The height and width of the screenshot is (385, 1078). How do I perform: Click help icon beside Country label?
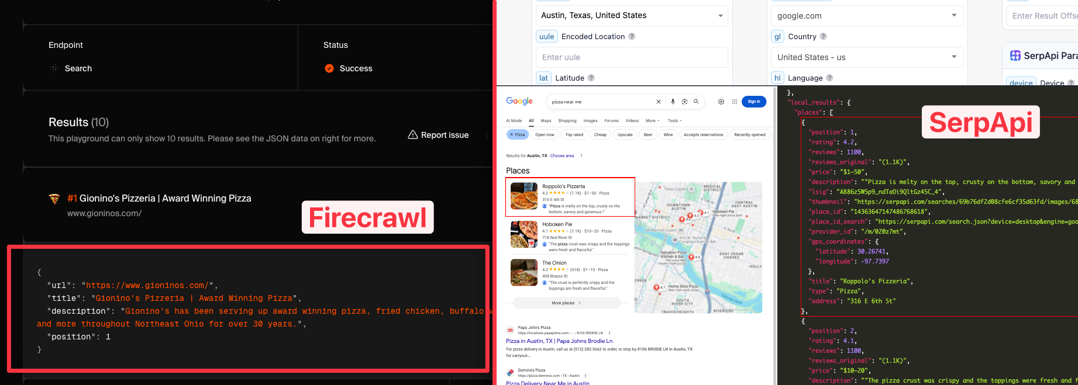pos(823,36)
